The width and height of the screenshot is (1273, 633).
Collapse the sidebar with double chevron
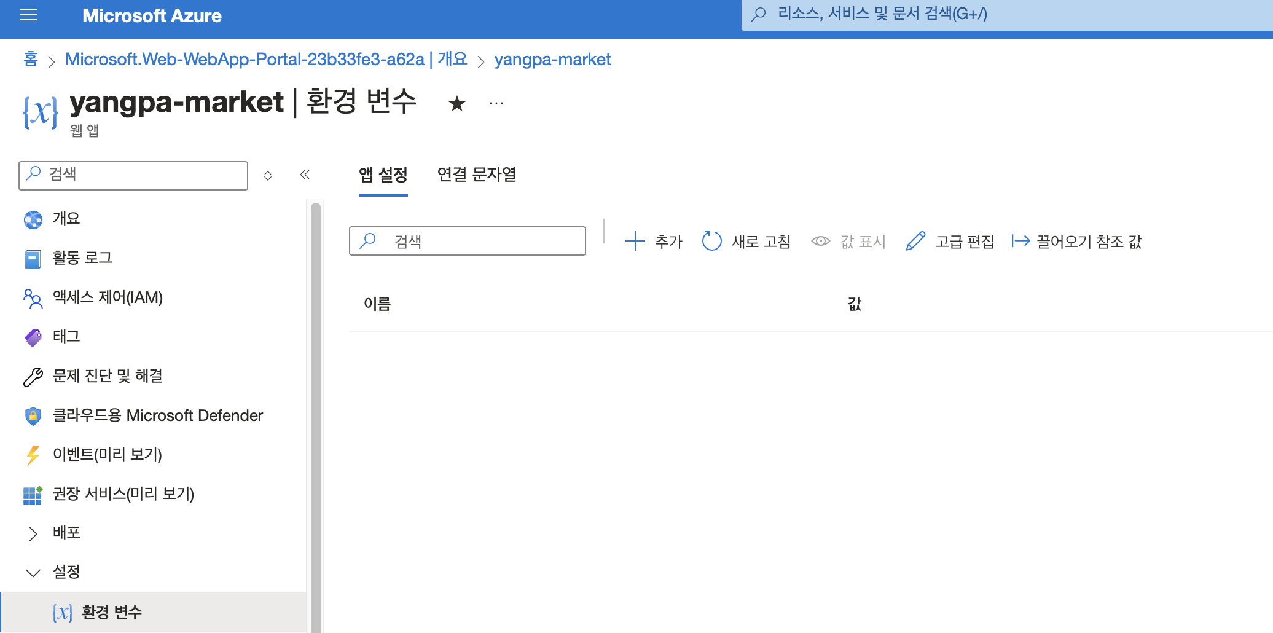coord(305,175)
